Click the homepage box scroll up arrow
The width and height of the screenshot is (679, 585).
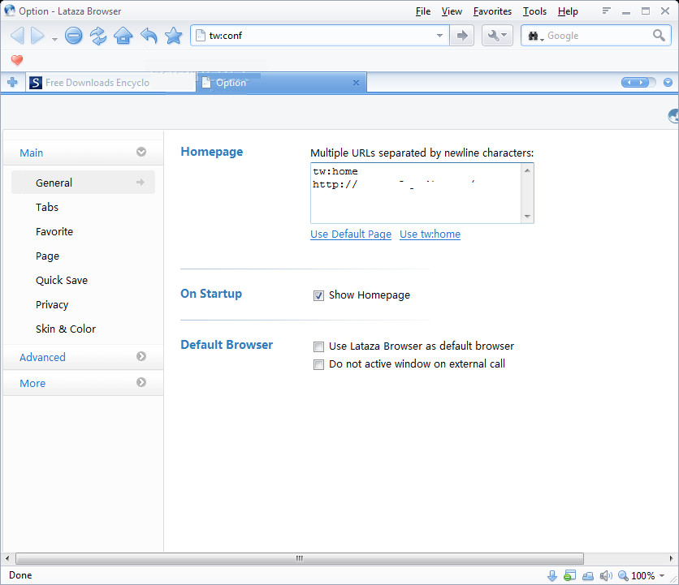[x=527, y=170]
